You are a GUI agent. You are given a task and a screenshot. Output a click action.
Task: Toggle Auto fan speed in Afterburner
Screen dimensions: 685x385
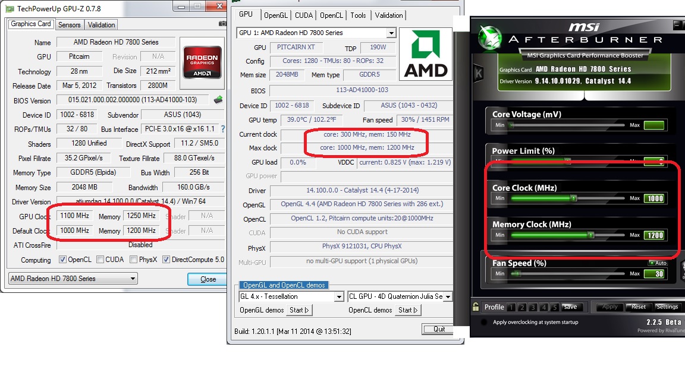658,263
